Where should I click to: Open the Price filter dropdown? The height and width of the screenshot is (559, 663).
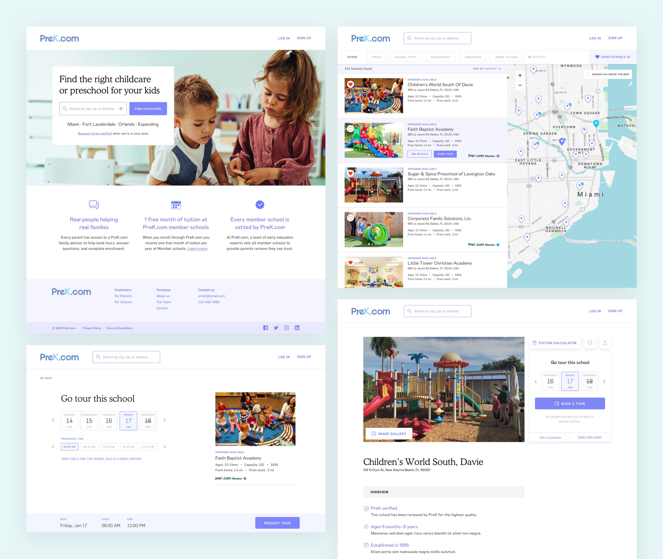pos(376,57)
